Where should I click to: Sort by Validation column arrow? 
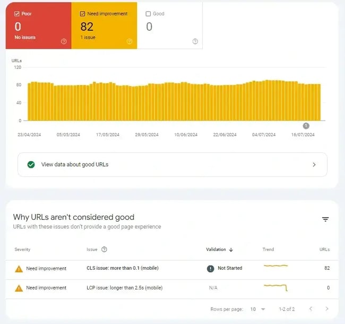(x=231, y=249)
